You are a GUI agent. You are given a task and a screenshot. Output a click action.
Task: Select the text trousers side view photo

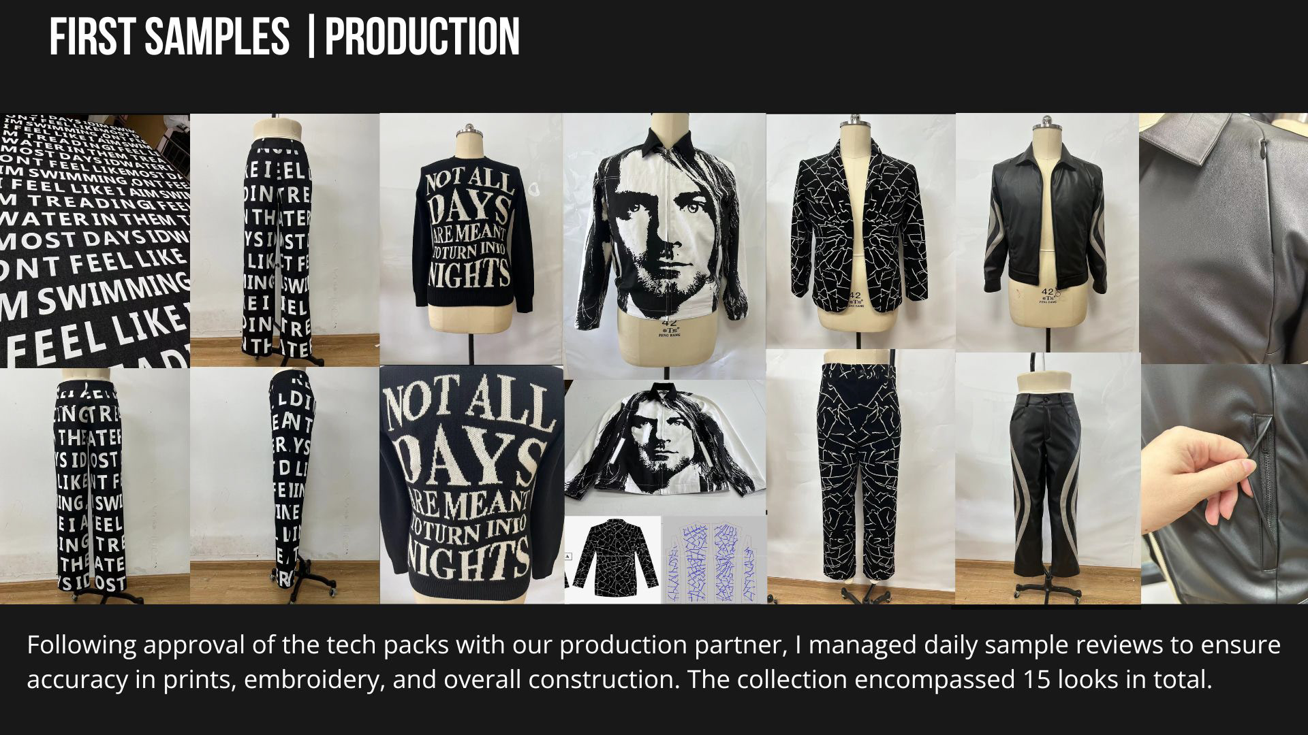(x=285, y=486)
